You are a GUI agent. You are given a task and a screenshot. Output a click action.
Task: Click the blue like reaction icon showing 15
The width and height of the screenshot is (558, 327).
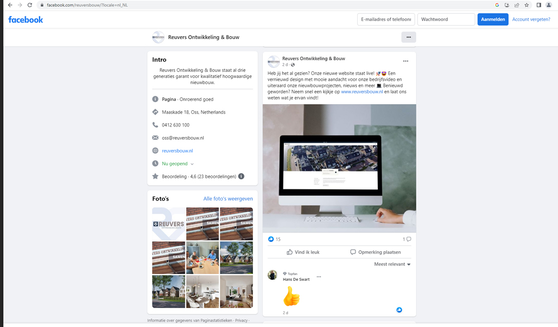tap(271, 239)
